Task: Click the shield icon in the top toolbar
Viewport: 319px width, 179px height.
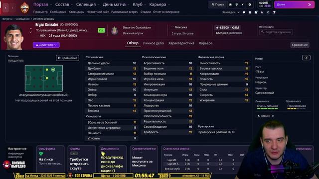Action: point(237,4)
